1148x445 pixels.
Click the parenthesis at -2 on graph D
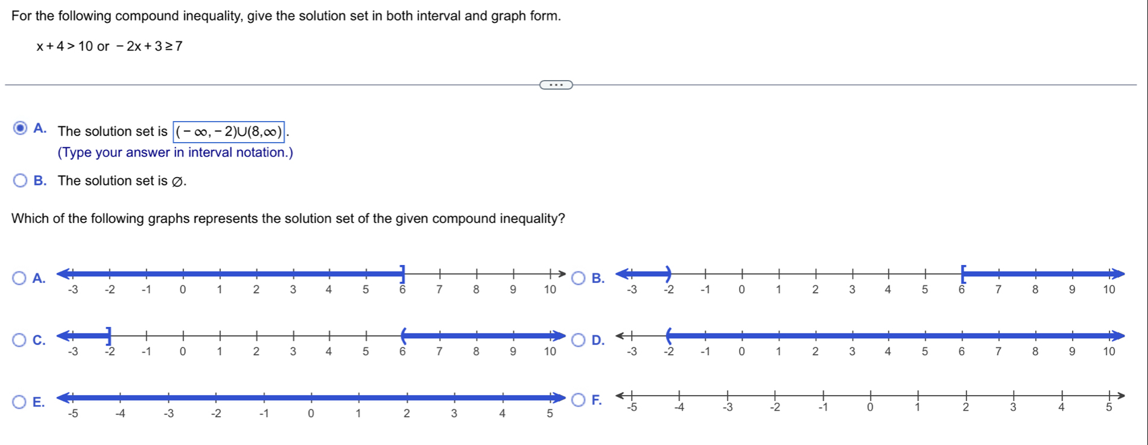668,336
